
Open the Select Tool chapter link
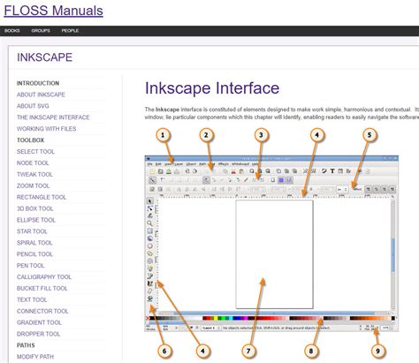(35, 152)
